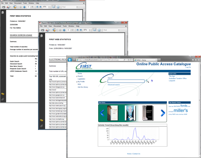Go to next page in middle Reader window
The width and height of the screenshot is (201, 158).
[x=64, y=30]
